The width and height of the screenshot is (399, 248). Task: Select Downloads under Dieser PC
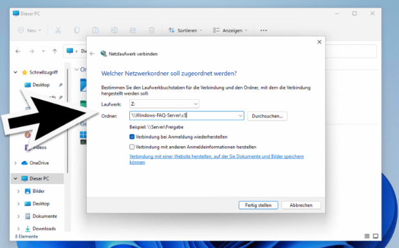(44, 229)
